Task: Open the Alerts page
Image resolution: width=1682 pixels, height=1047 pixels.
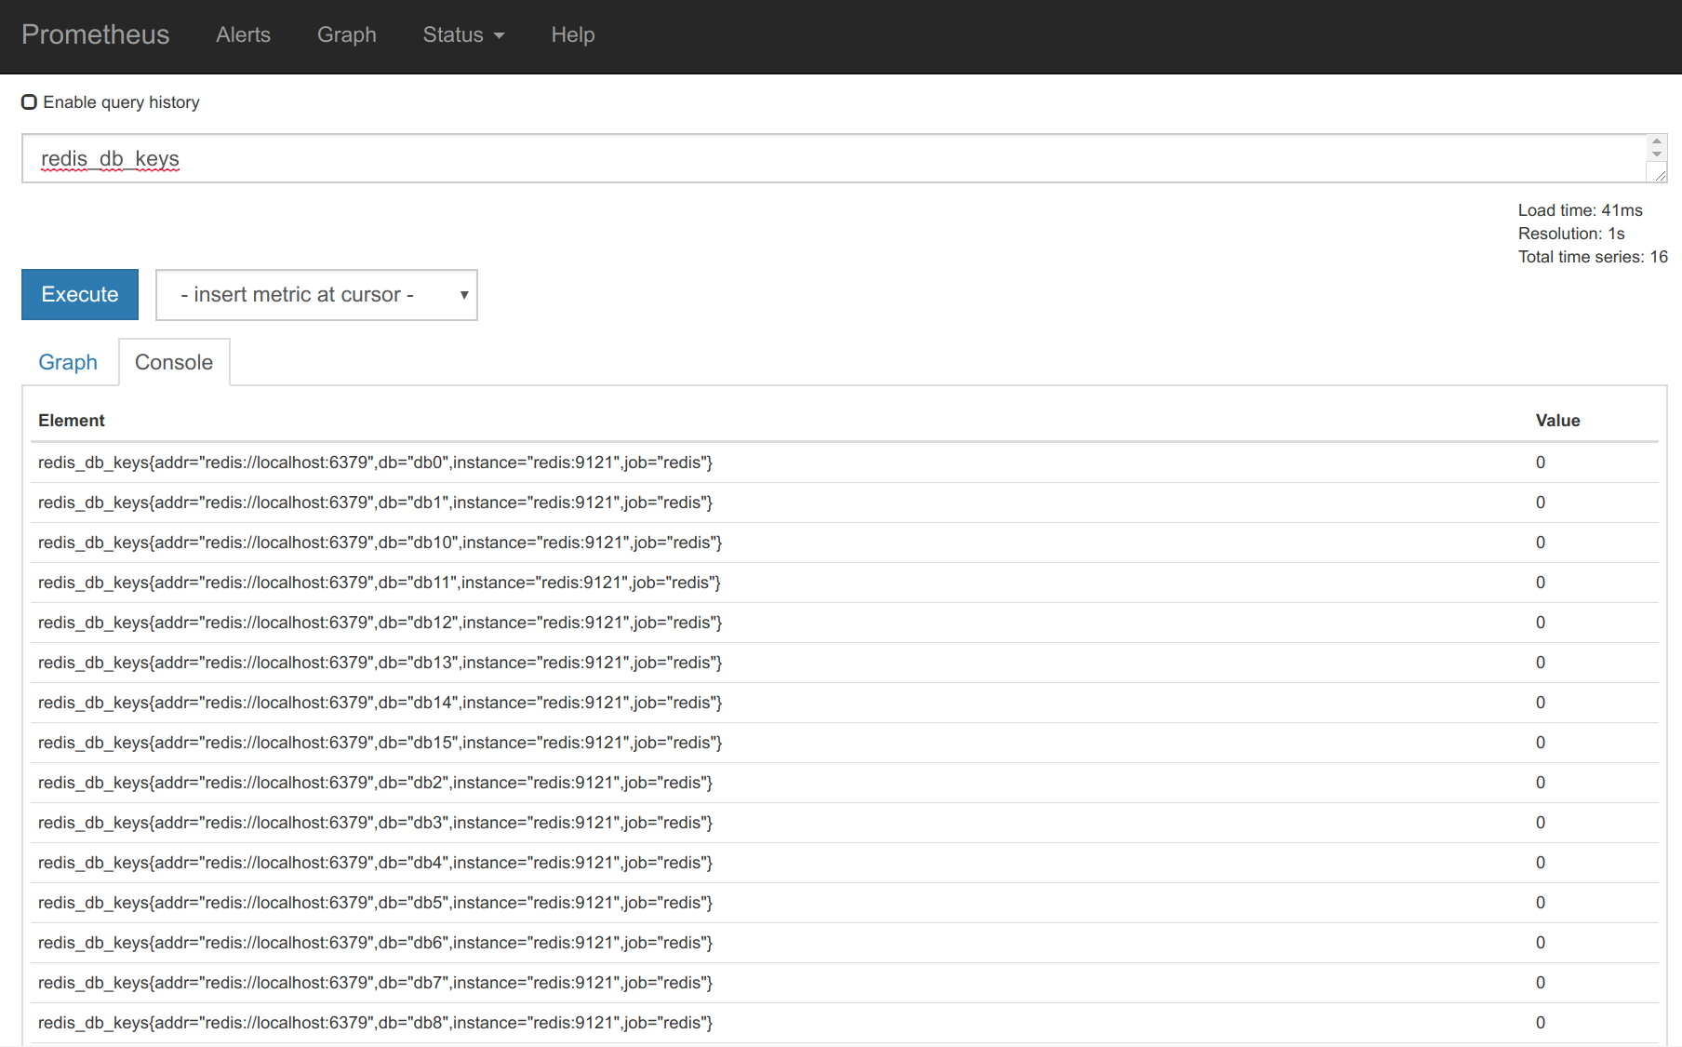Action: coord(243,35)
